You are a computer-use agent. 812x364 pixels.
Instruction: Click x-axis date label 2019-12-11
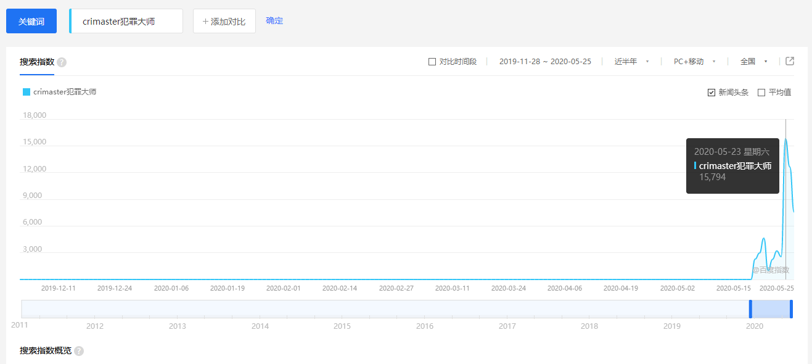(59, 288)
